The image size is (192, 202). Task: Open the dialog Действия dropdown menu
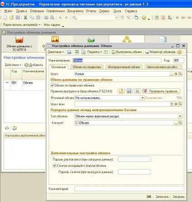[56, 52]
